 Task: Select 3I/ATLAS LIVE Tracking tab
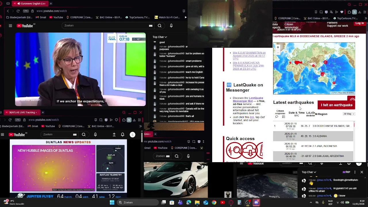(22, 112)
